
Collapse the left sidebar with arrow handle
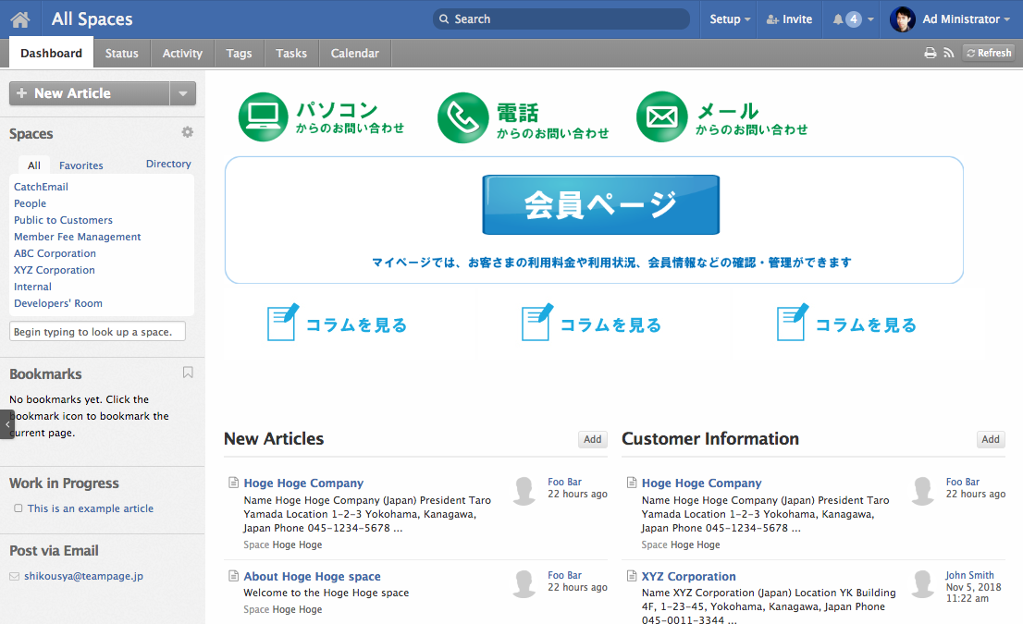tap(7, 423)
